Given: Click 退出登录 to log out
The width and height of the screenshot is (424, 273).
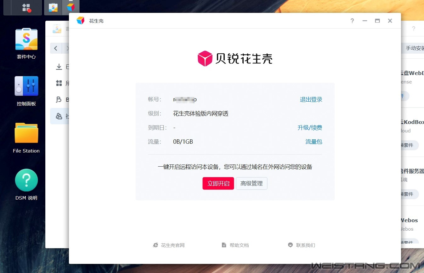Looking at the screenshot, I should [311, 99].
